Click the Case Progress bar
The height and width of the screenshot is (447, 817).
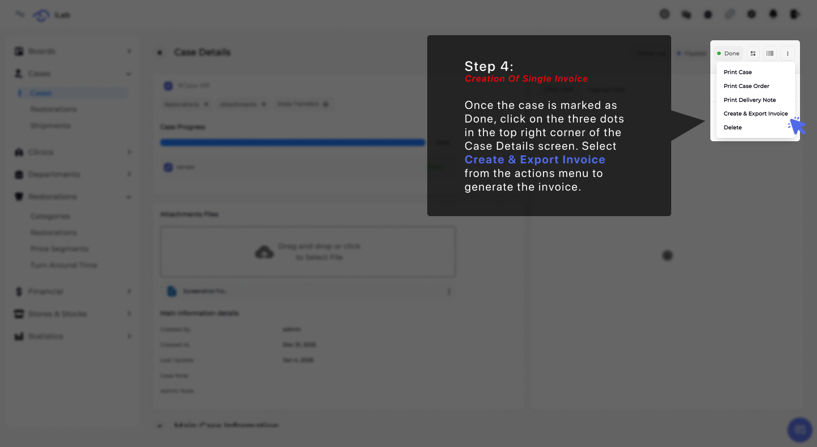[293, 143]
